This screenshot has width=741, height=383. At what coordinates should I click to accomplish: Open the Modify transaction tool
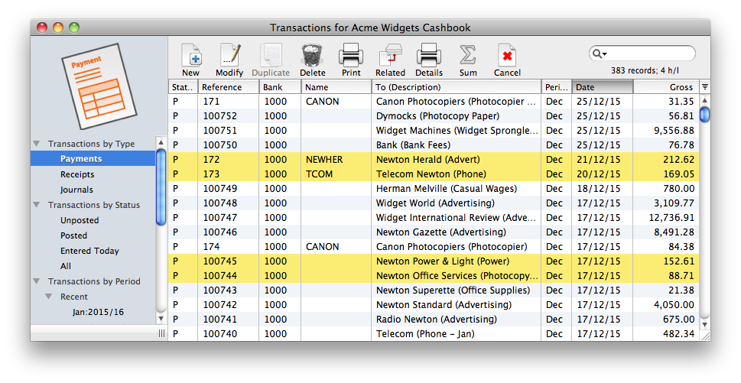tap(229, 60)
